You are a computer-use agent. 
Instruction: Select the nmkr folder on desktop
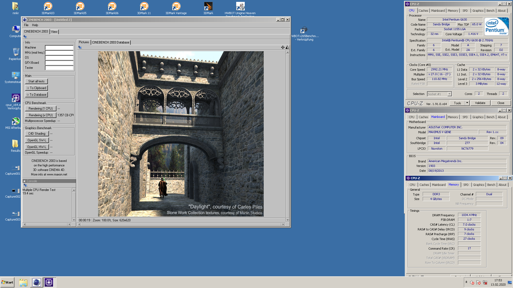click(x=15, y=8)
